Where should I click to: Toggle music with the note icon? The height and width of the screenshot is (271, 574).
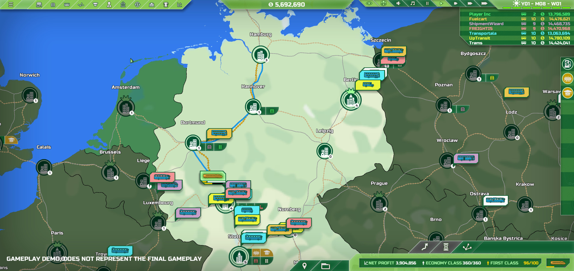pos(413,3)
